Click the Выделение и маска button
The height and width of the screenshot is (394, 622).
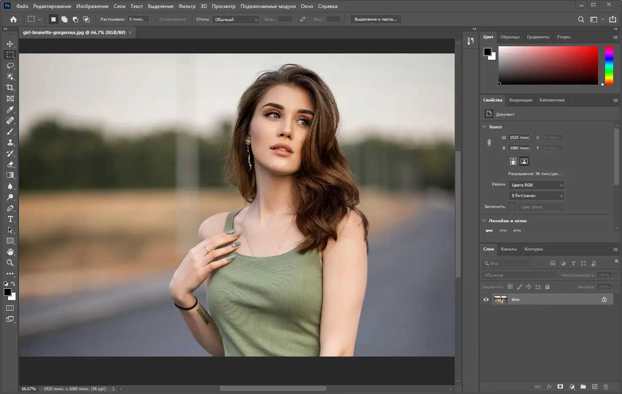point(375,19)
